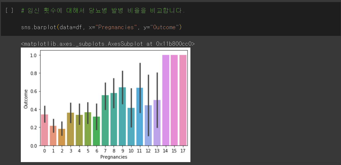Screen dimensions: 341x165
Task: Click the bar for 1 pregnancy
Action: pyautogui.click(x=53, y=136)
